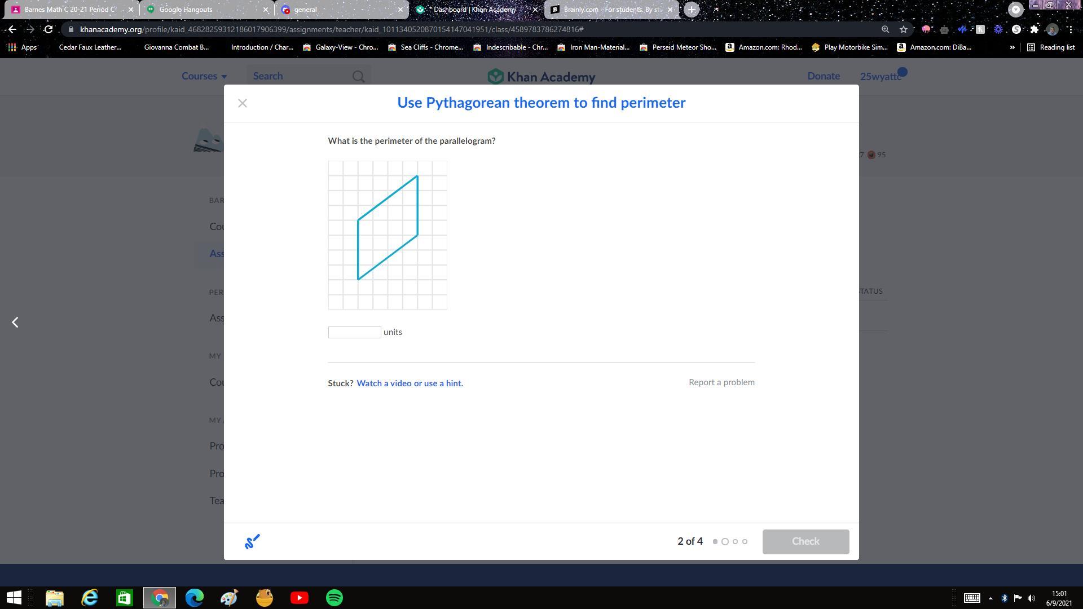Expand the Courses dropdown
The height and width of the screenshot is (609, 1083).
tap(204, 76)
